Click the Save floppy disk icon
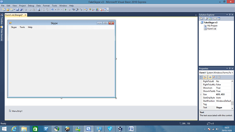 coord(17,10)
